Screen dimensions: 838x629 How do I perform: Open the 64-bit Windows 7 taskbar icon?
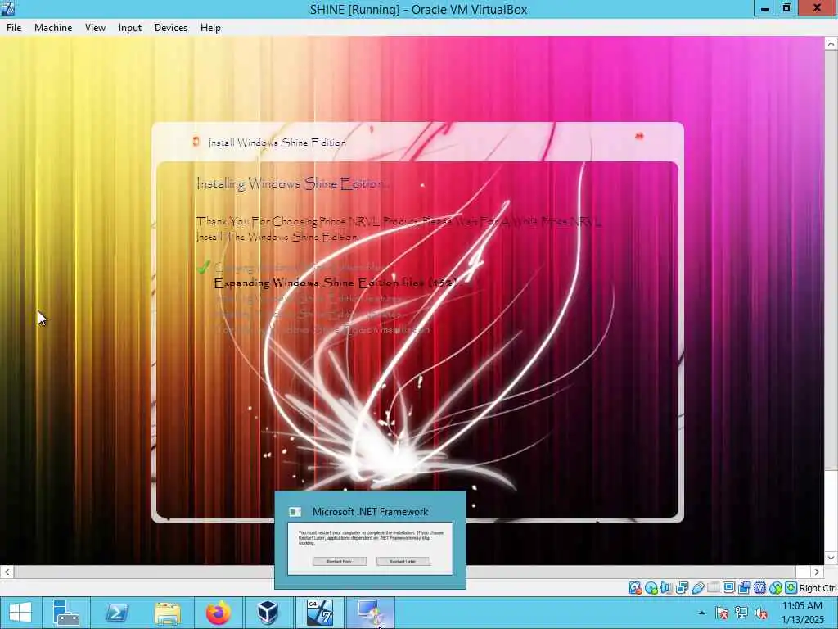click(x=320, y=613)
